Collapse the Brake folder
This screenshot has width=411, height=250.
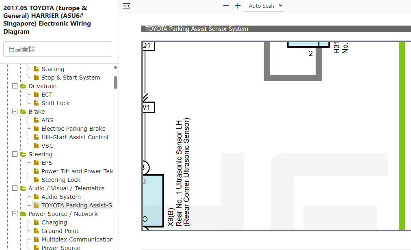(15, 112)
